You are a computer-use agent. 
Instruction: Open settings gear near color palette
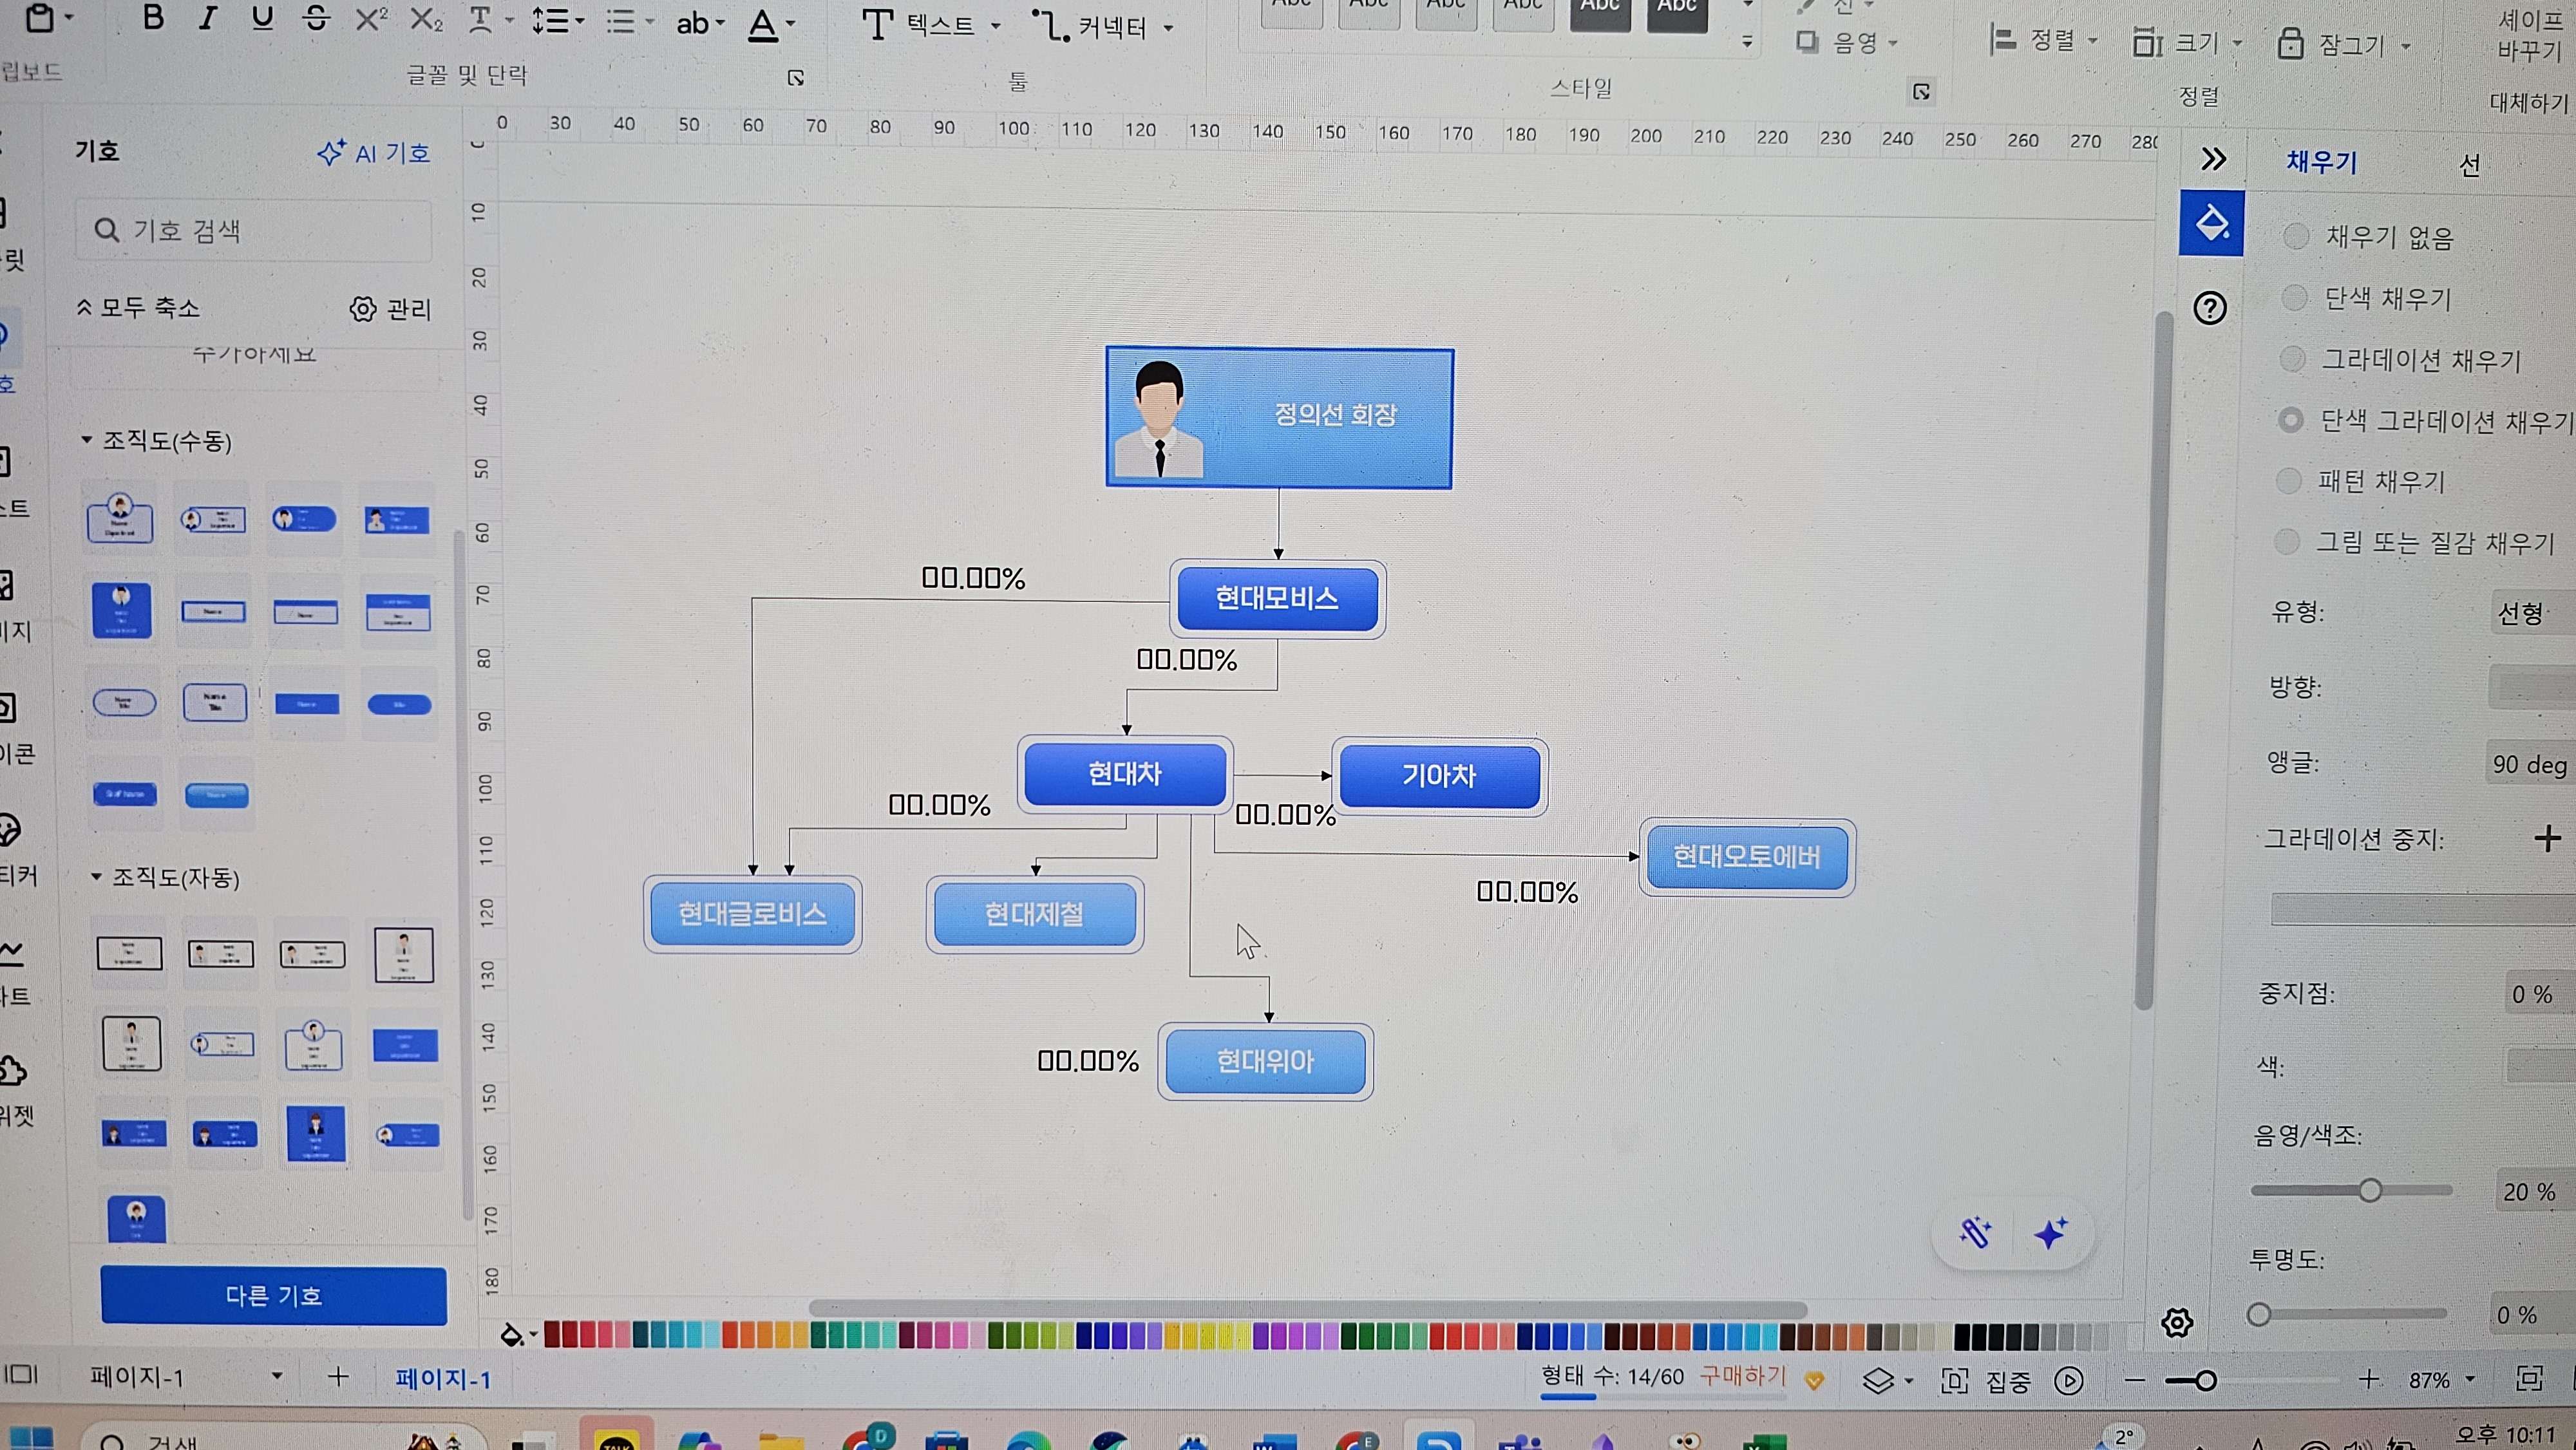click(2176, 1322)
